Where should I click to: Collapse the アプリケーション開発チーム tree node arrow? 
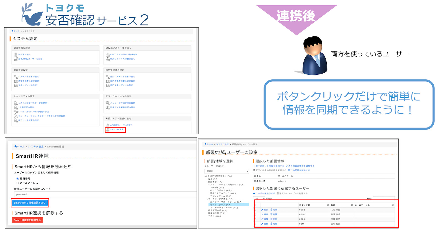209,185
